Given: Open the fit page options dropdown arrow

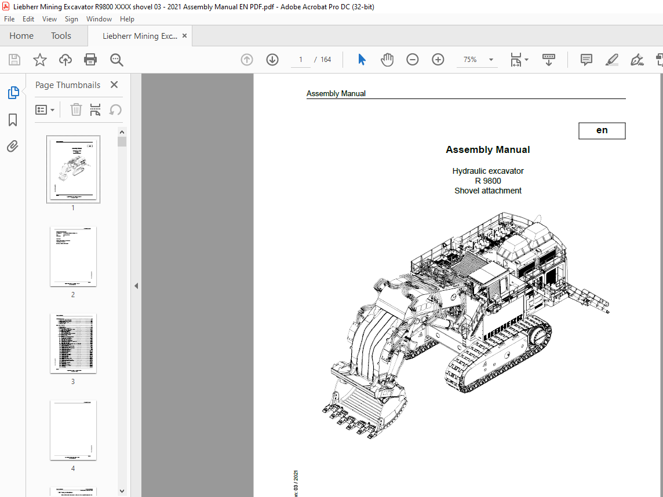Looking at the screenshot, I should [x=526, y=60].
